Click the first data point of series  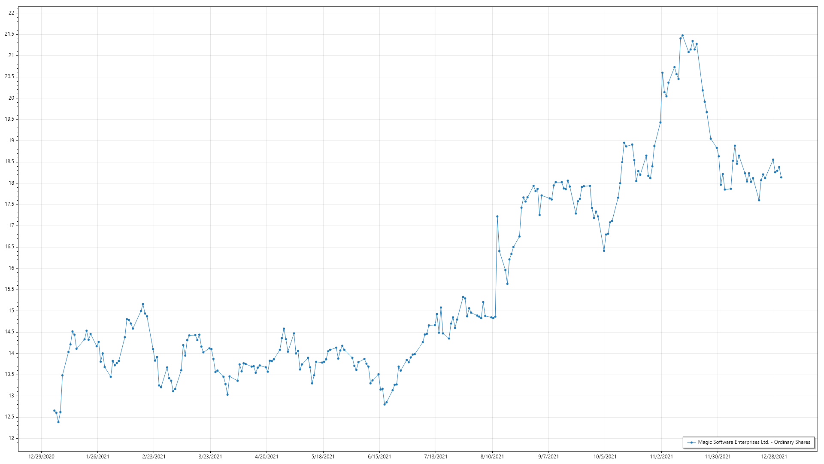[x=54, y=411]
